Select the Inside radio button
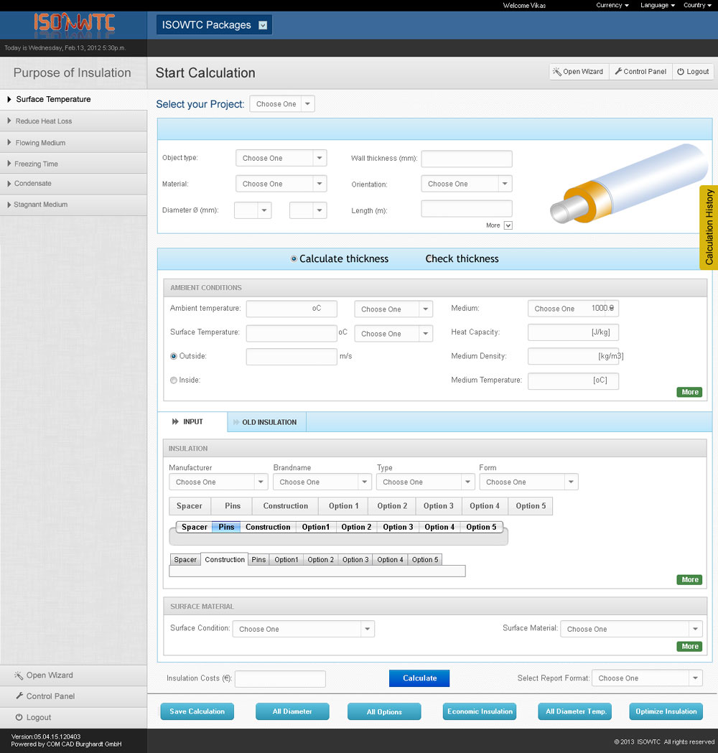The image size is (718, 753). click(173, 380)
